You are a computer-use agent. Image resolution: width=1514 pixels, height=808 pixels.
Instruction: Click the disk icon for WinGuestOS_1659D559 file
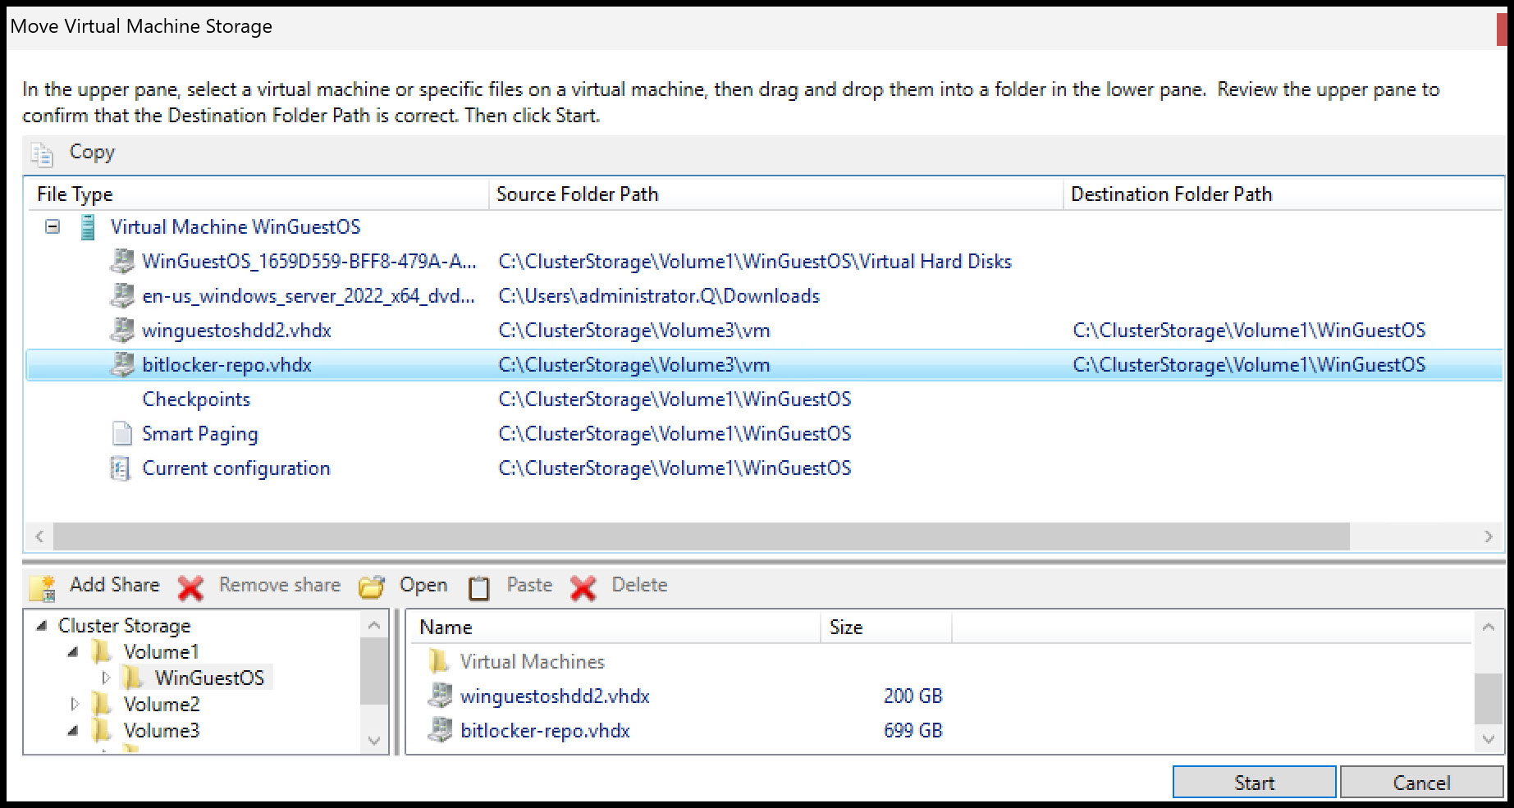click(122, 261)
